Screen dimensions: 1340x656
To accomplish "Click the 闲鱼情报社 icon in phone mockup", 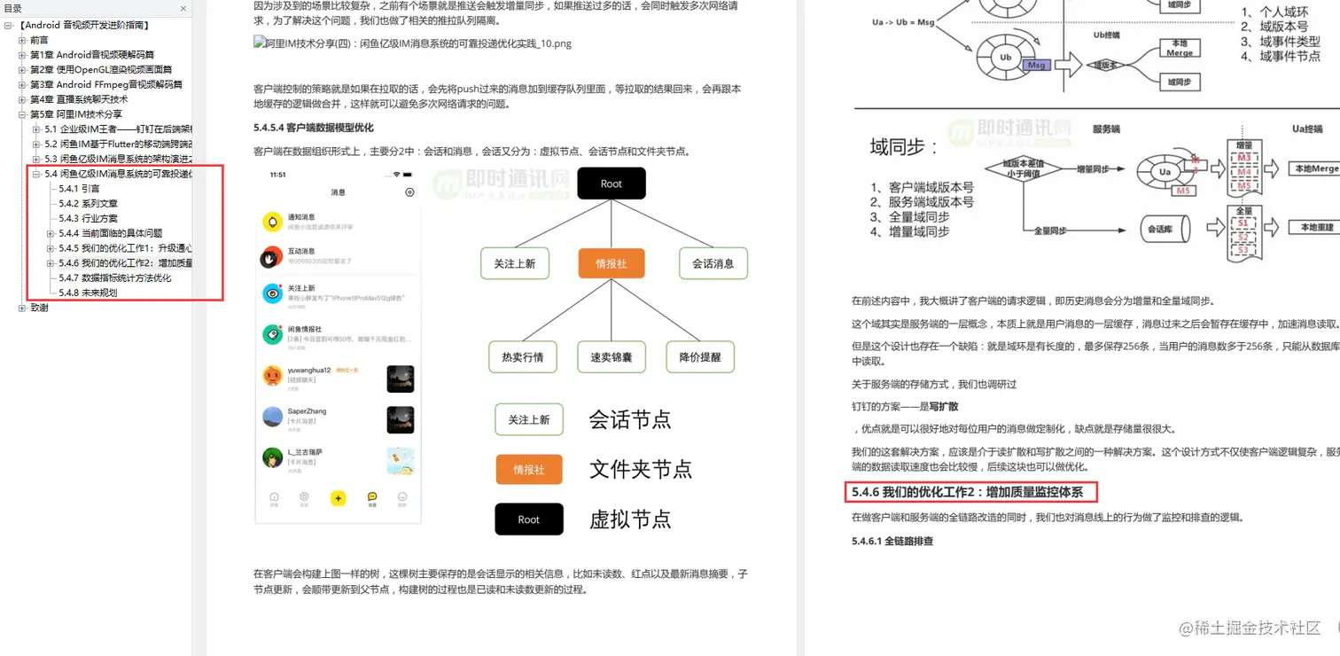I will click(x=272, y=334).
